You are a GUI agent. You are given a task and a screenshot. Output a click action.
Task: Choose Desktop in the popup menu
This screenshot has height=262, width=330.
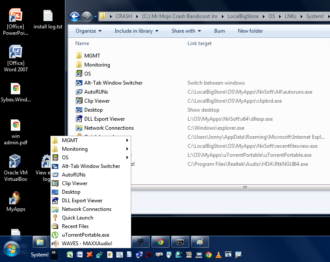tap(90, 192)
